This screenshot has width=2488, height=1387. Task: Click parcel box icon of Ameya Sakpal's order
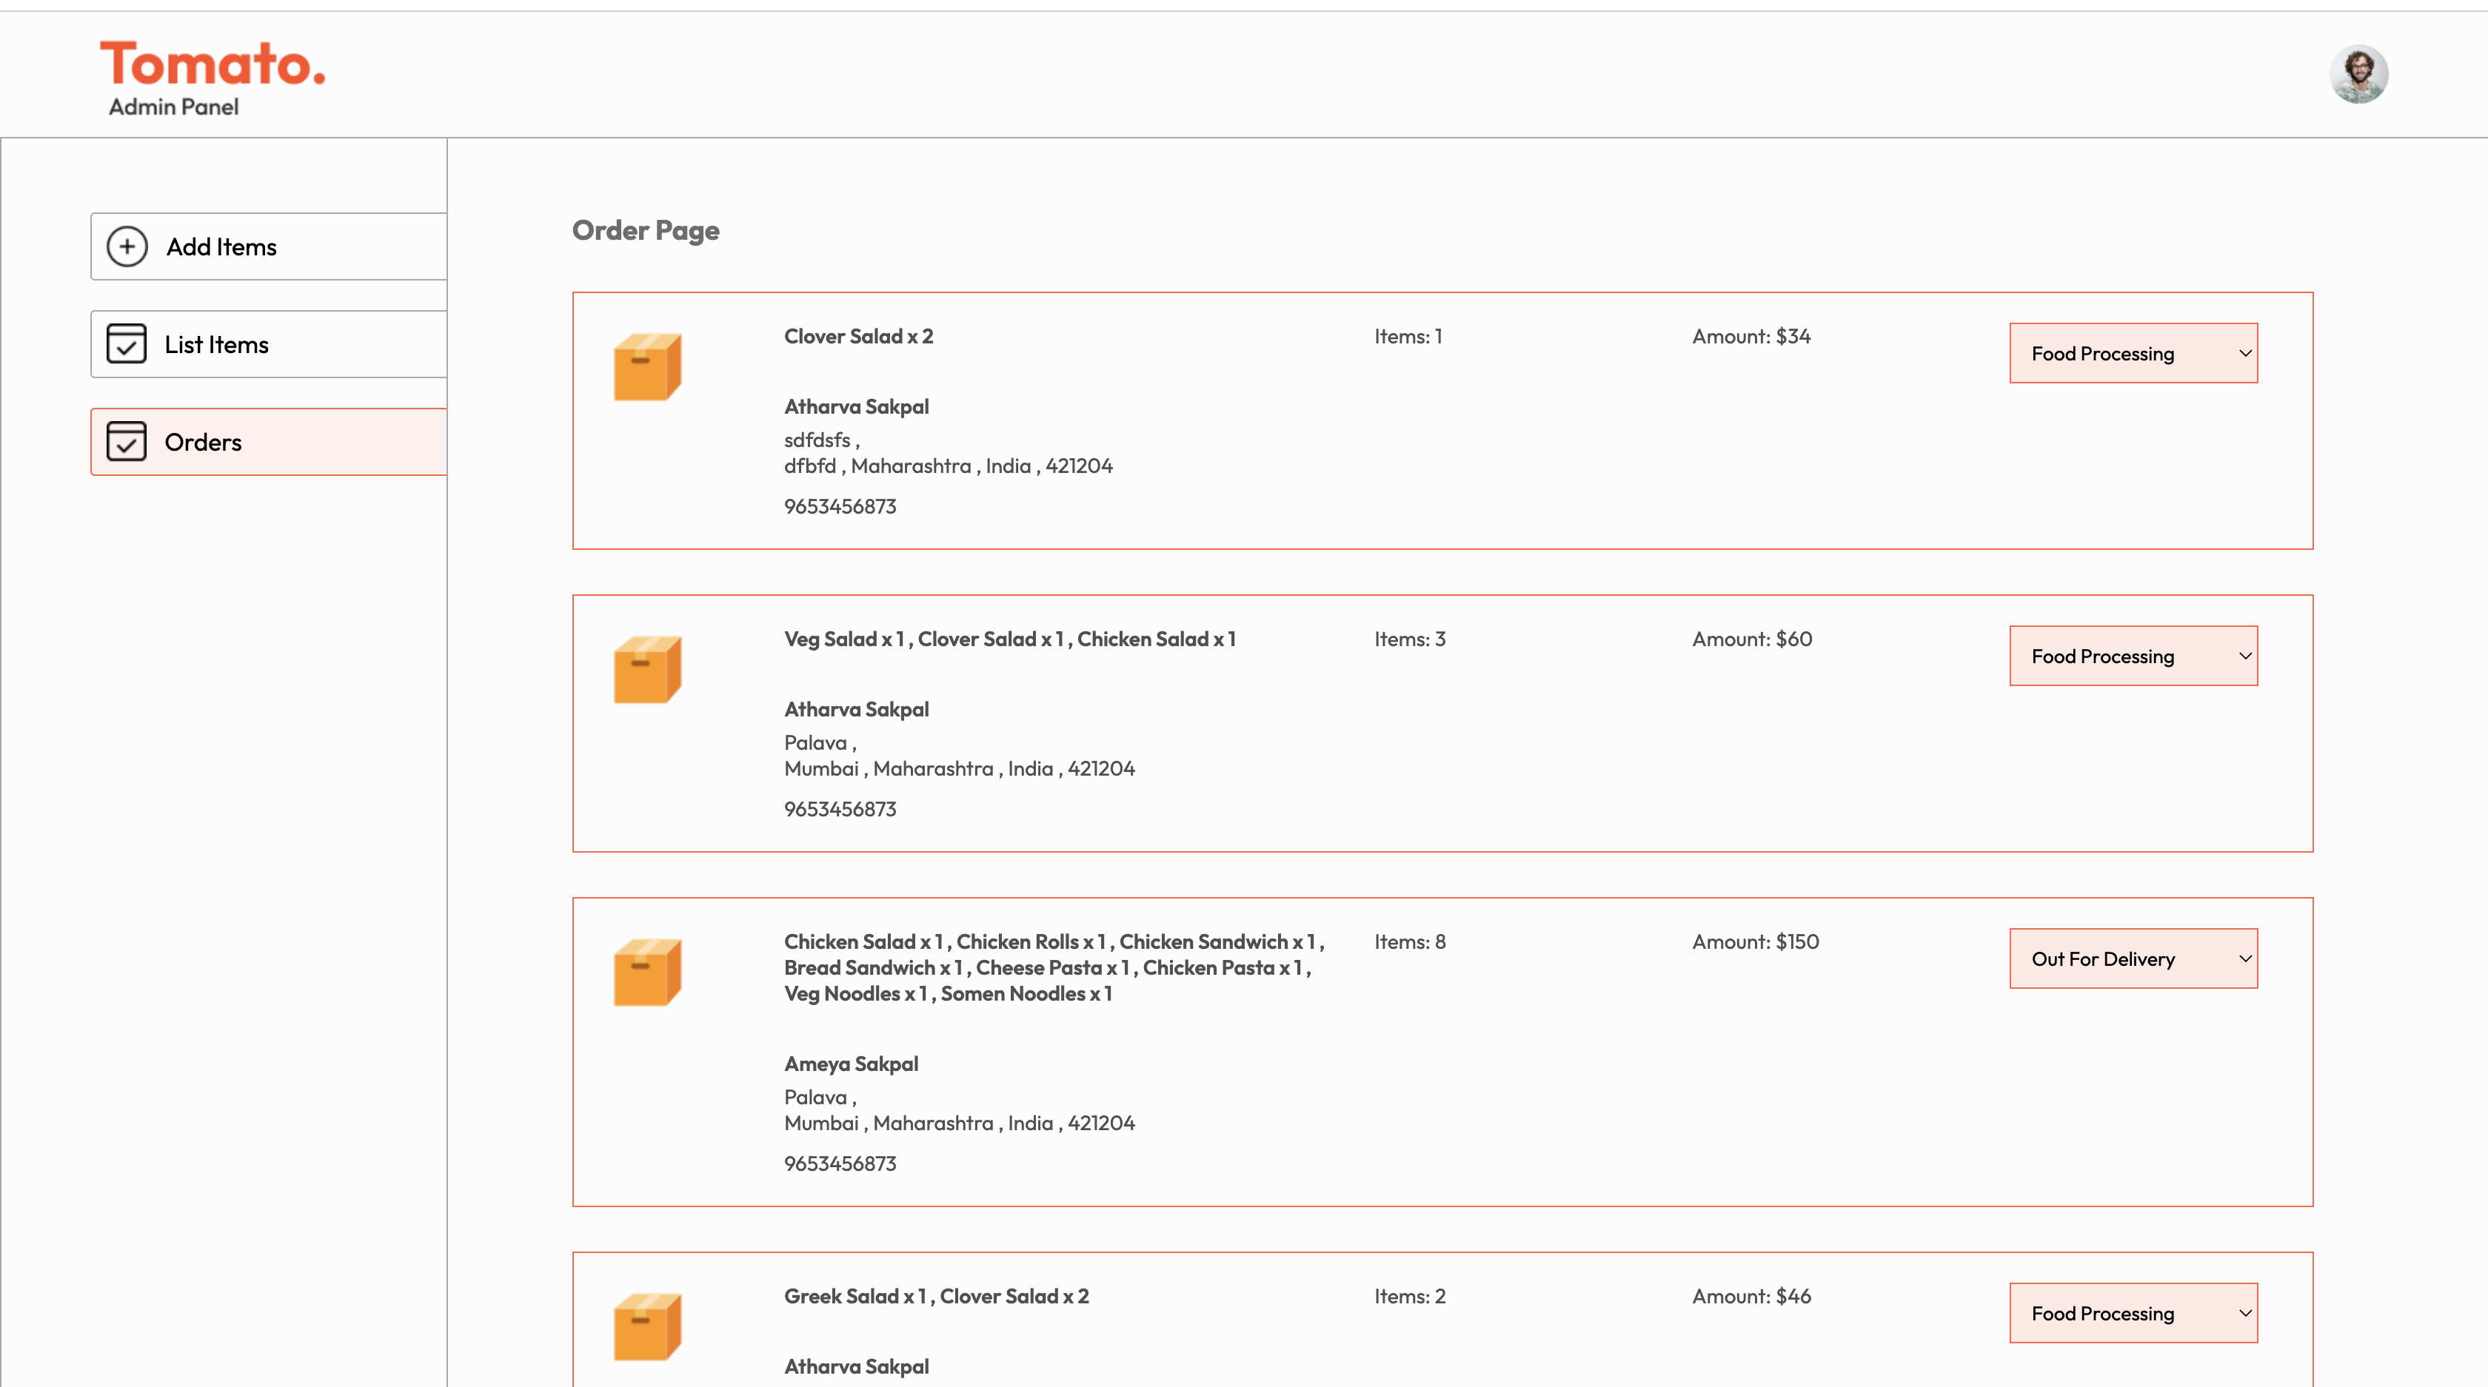point(647,972)
